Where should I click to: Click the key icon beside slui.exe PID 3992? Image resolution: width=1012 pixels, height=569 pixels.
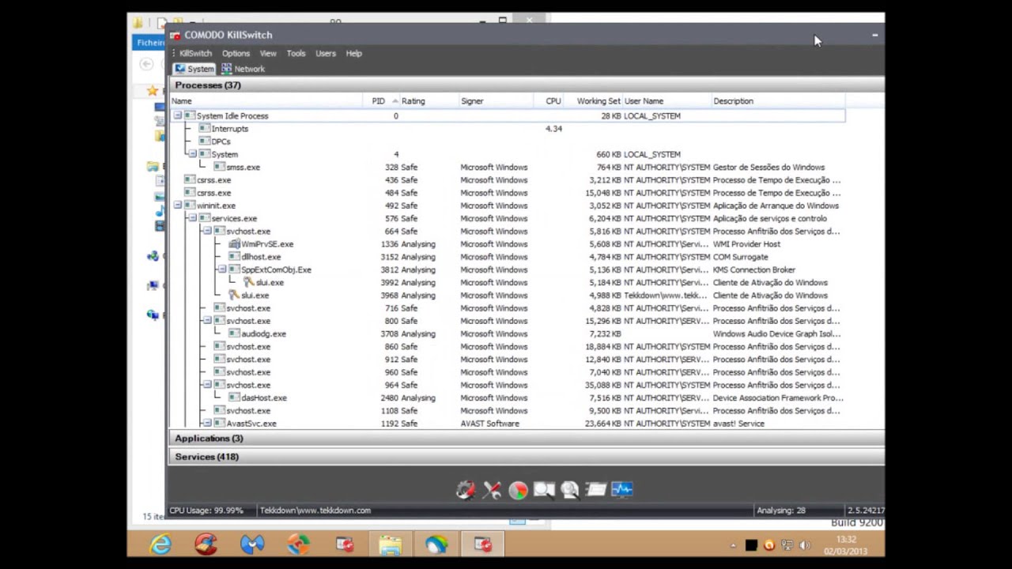tap(249, 282)
